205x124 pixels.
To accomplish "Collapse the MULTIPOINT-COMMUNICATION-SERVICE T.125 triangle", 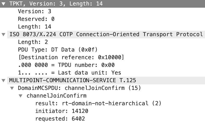I will pyautogui.click(x=3, y=81).
